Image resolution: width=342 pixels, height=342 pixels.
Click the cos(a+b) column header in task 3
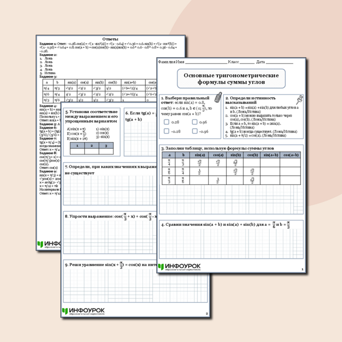click(x=291, y=155)
